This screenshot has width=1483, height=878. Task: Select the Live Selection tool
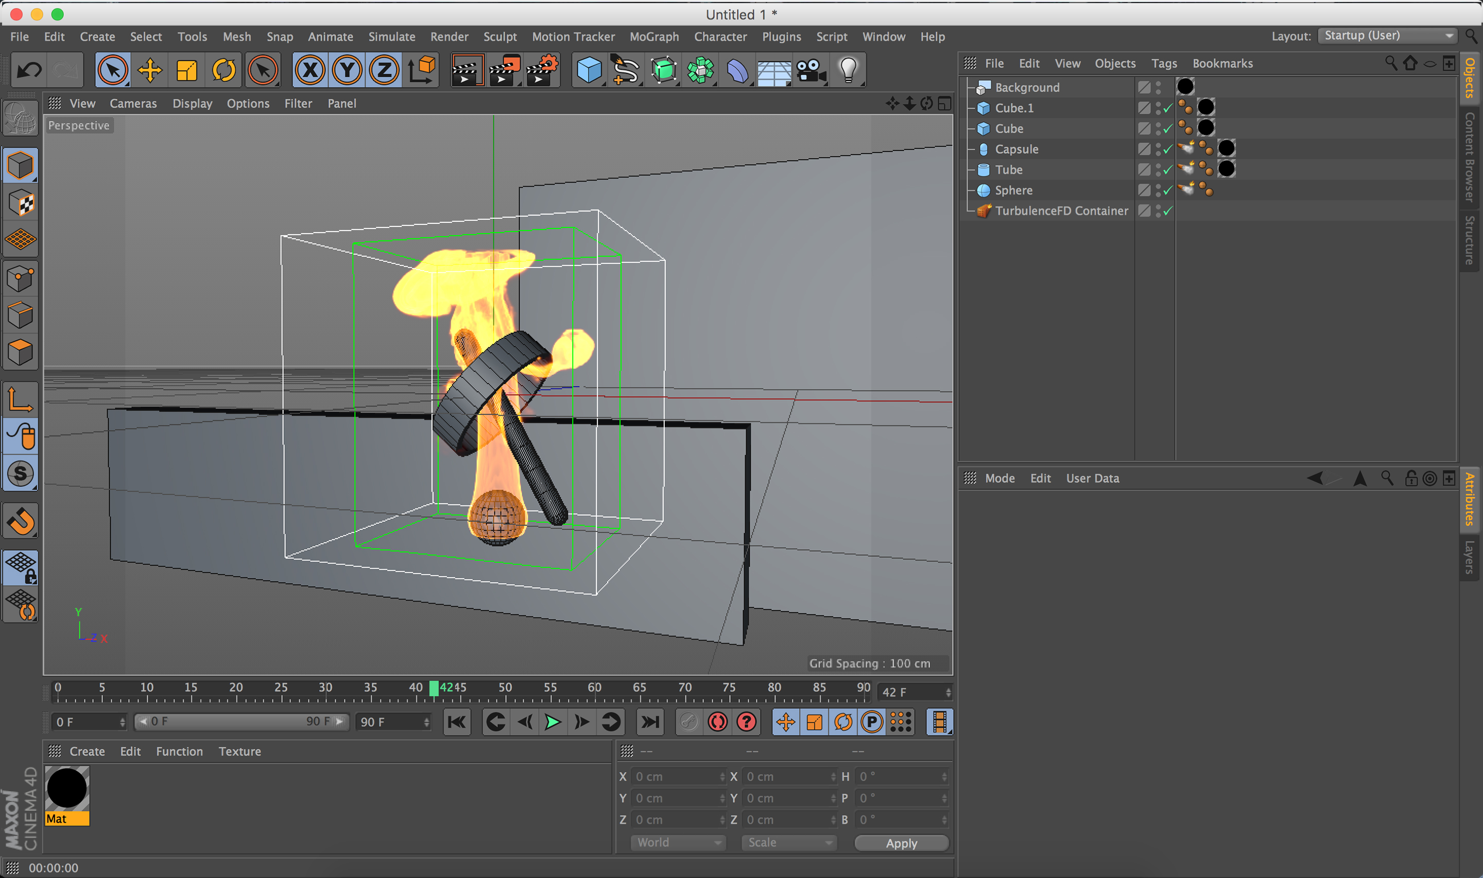click(112, 71)
